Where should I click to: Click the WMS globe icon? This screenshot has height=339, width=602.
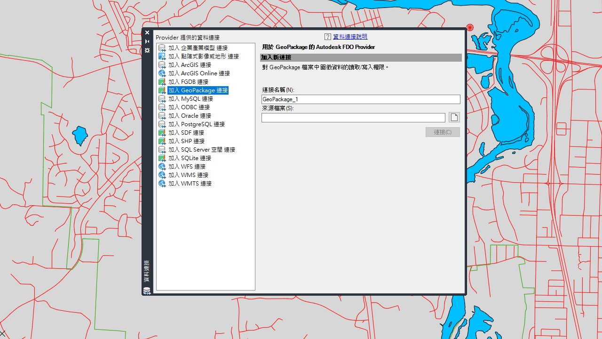[162, 175]
